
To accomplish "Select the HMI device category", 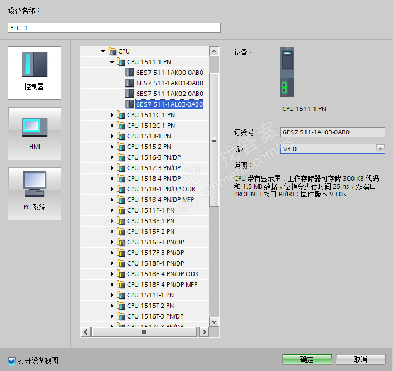I will pyautogui.click(x=35, y=133).
